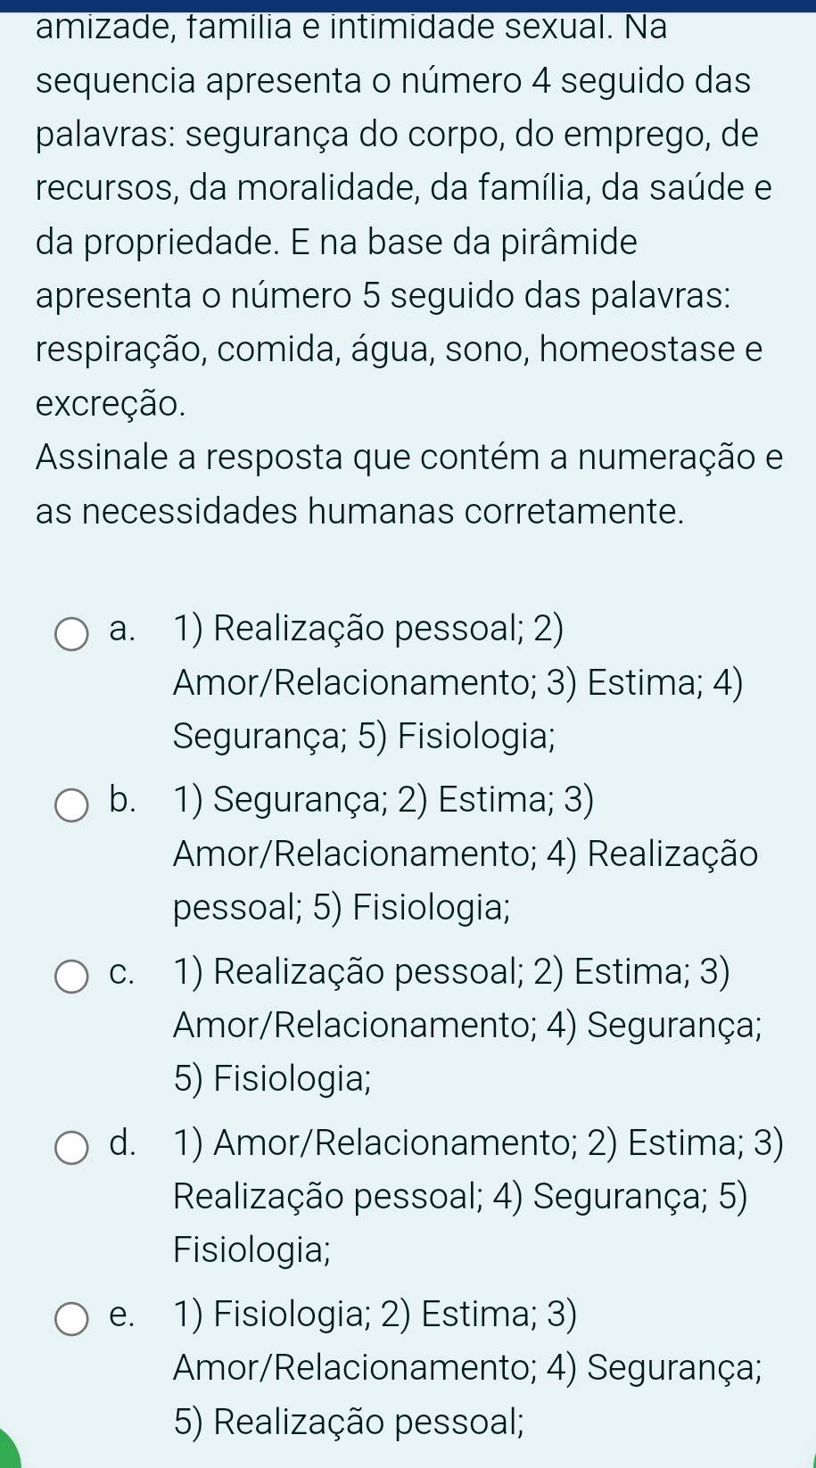
Task: Click answer text starting '1) Segurança; 2) Estima'
Action: point(466,854)
